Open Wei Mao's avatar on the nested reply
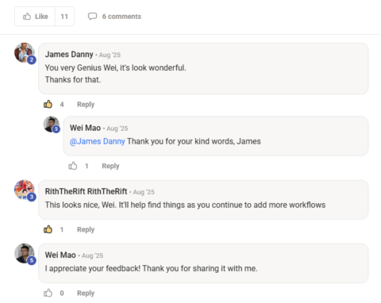The image size is (381, 303). [x=52, y=125]
